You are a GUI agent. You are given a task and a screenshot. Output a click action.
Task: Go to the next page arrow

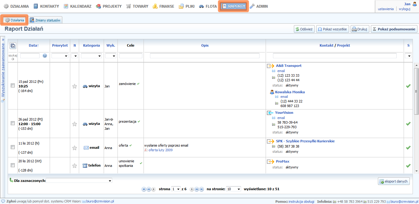pos(192,189)
